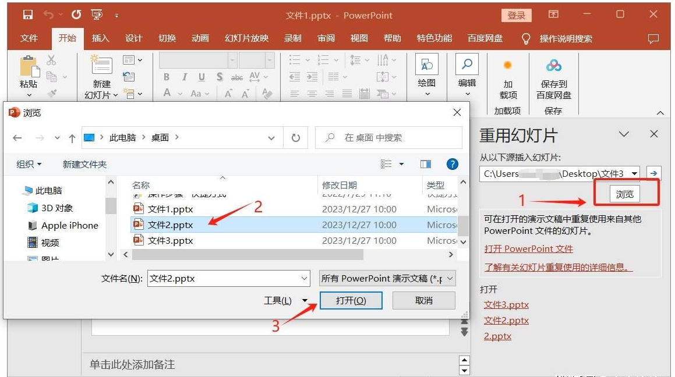Open the recent 文件3.pptx link
Screen dimensions: 675x377
[x=506, y=305]
